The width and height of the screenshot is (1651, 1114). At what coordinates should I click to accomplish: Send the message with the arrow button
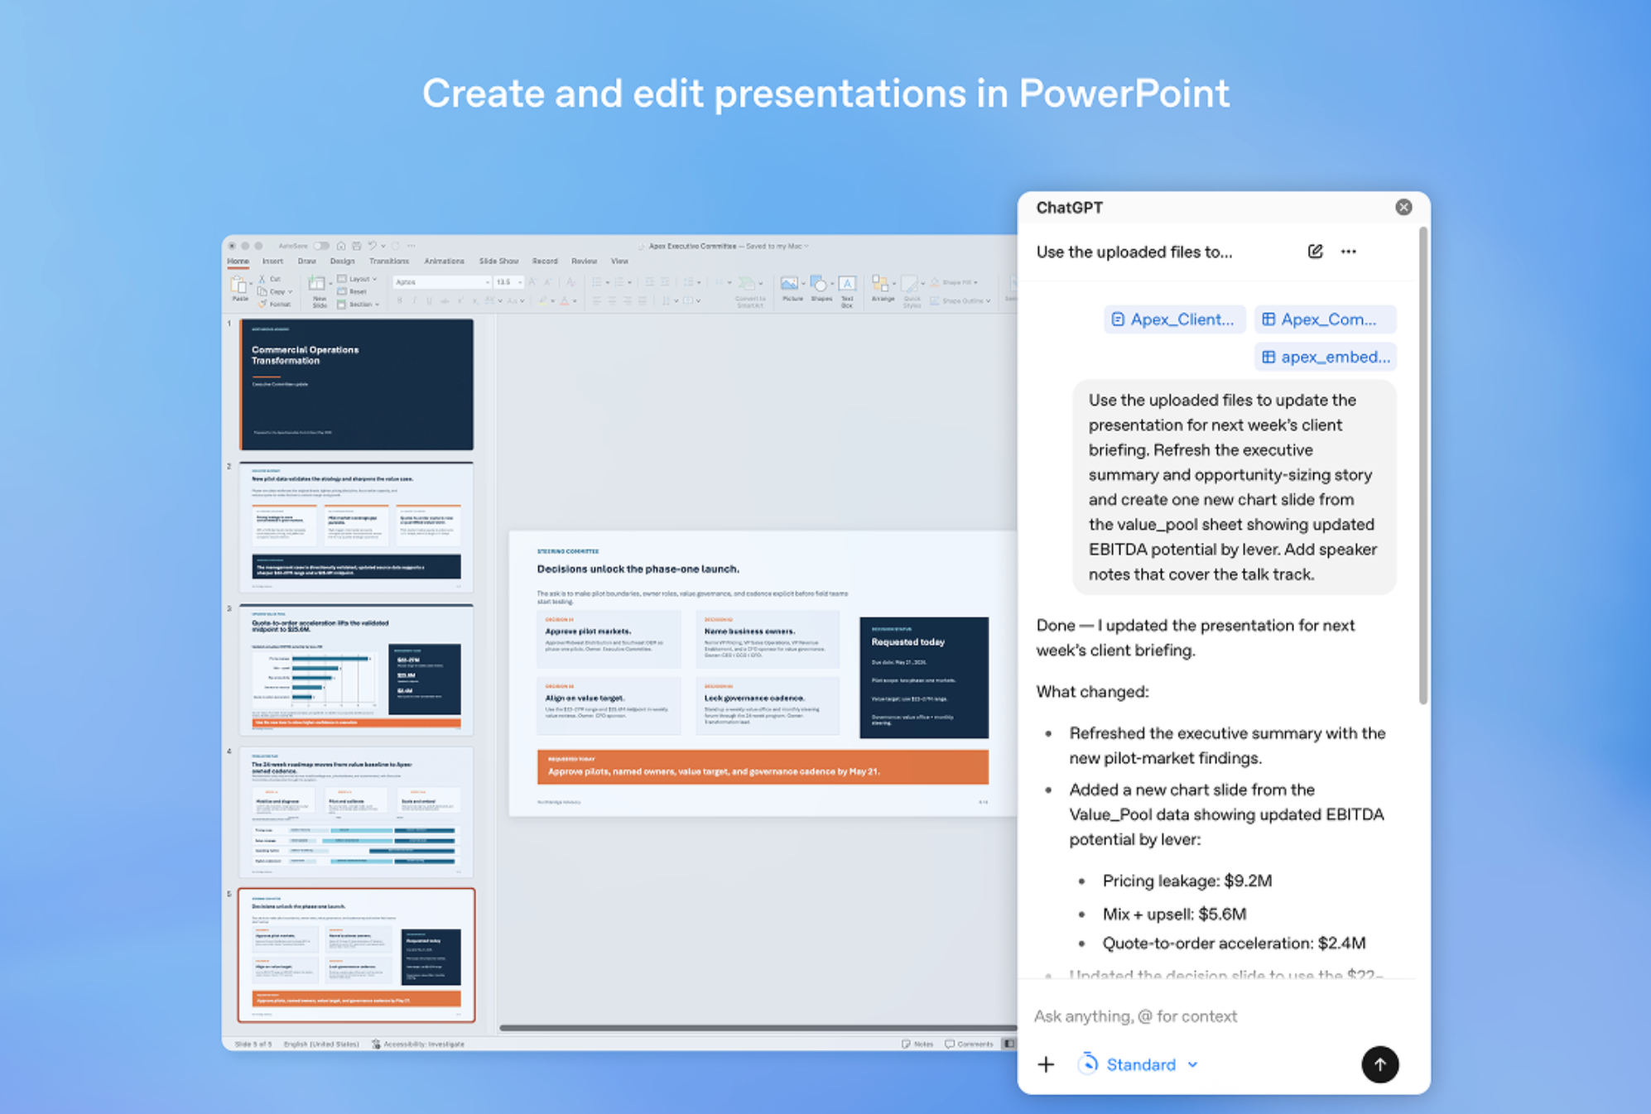pyautogui.click(x=1379, y=1064)
